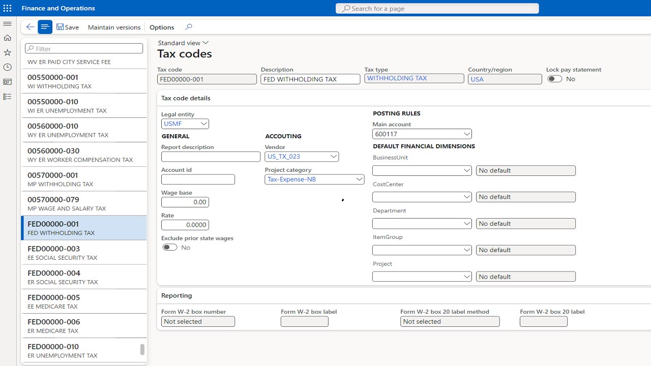Select 00560000-030 WY ER WORKER COMPENSATION

(x=84, y=155)
